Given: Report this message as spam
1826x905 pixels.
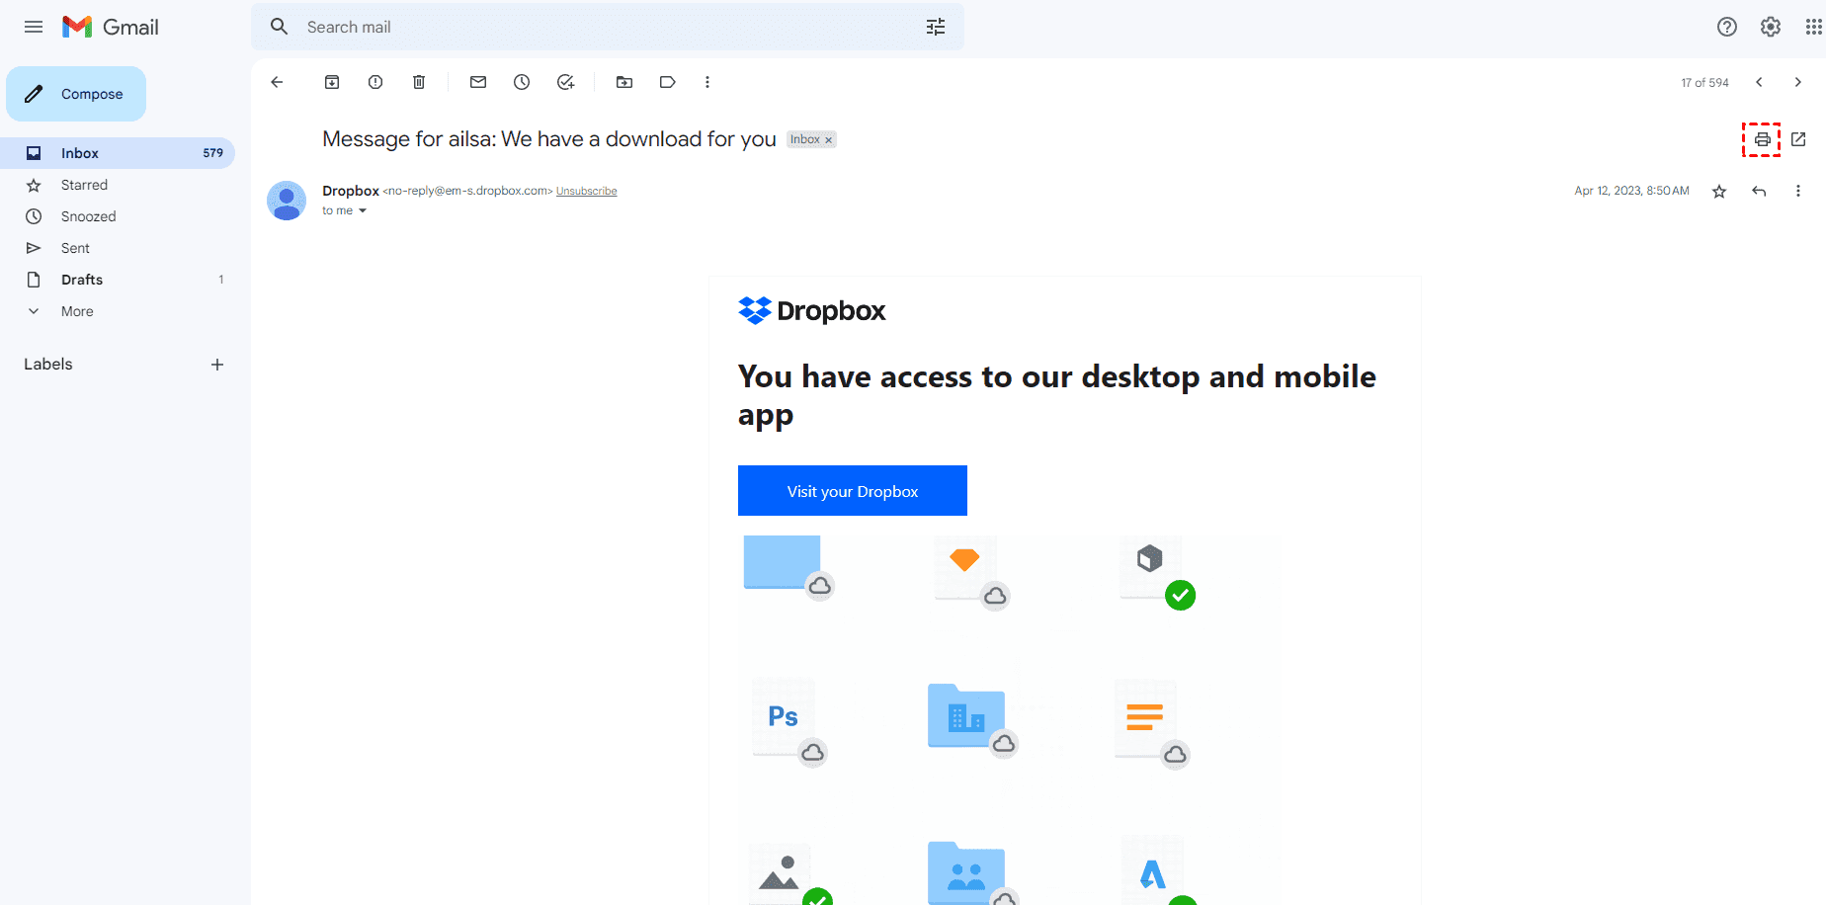Looking at the screenshot, I should click(375, 82).
